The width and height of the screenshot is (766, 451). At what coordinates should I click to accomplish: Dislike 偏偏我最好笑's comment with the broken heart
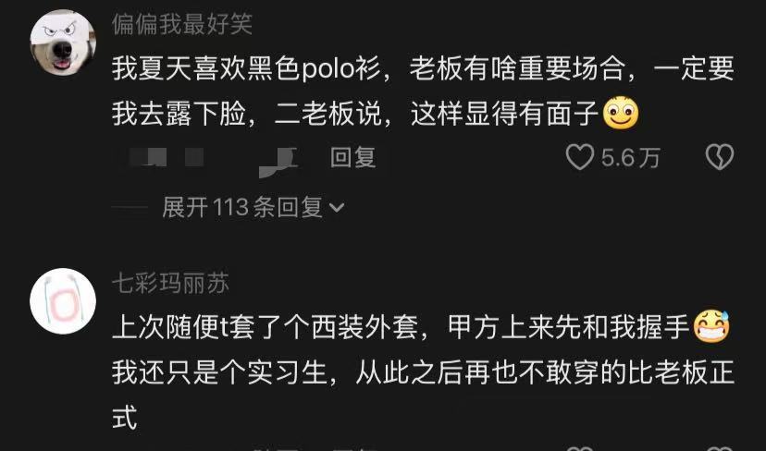[x=720, y=157]
